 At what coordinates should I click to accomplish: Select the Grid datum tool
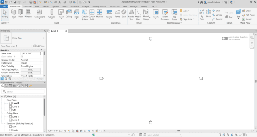point(229,17)
